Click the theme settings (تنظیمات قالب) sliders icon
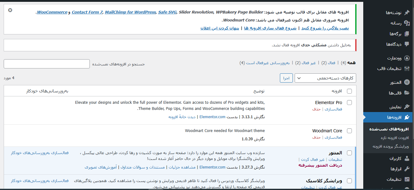414x190 pixels. 407,68
